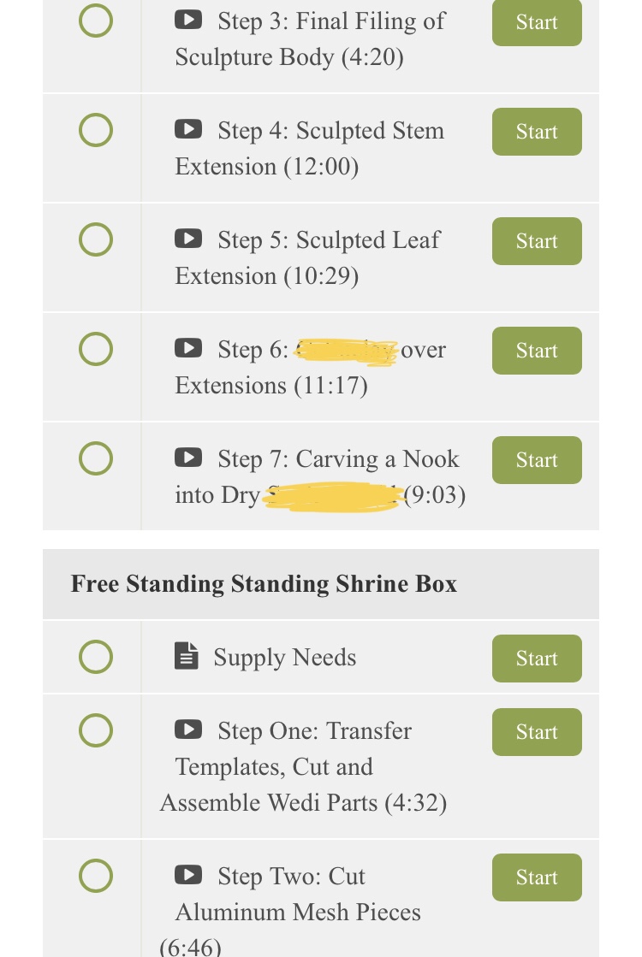Click the video icon for Step Two Cut Aluminum Mesh
Viewport: 642px width, 957px height.
click(x=188, y=875)
